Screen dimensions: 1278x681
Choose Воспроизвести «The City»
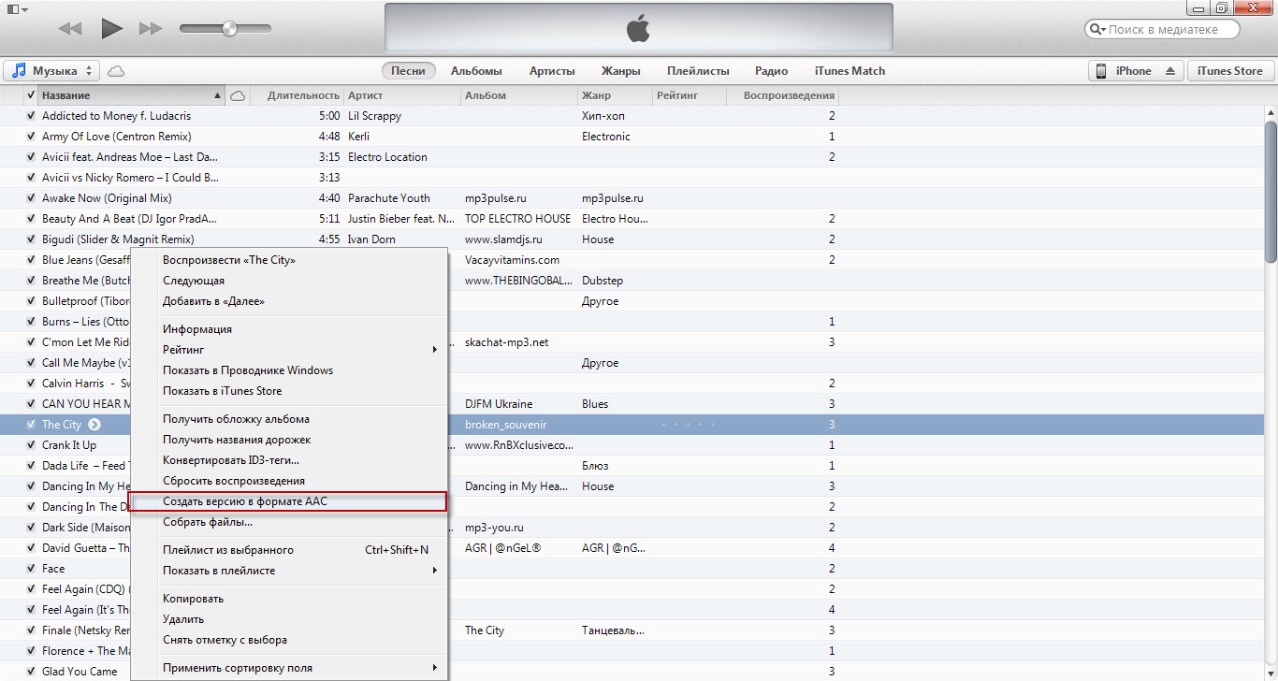pyautogui.click(x=289, y=260)
